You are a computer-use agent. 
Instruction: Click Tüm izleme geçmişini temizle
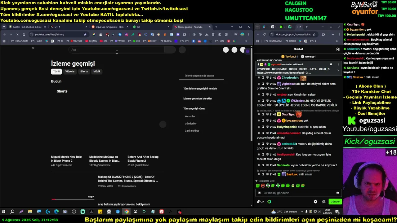coord(200,89)
